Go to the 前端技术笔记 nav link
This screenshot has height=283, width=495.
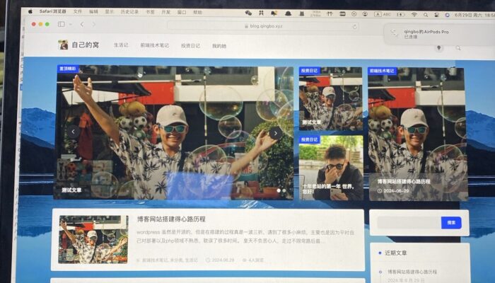coord(155,45)
